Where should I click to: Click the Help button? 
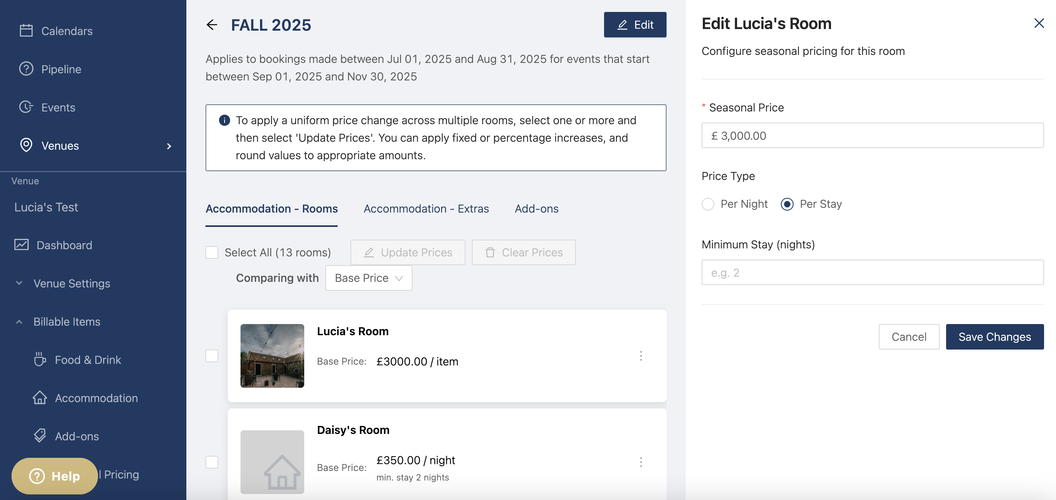[x=55, y=476]
